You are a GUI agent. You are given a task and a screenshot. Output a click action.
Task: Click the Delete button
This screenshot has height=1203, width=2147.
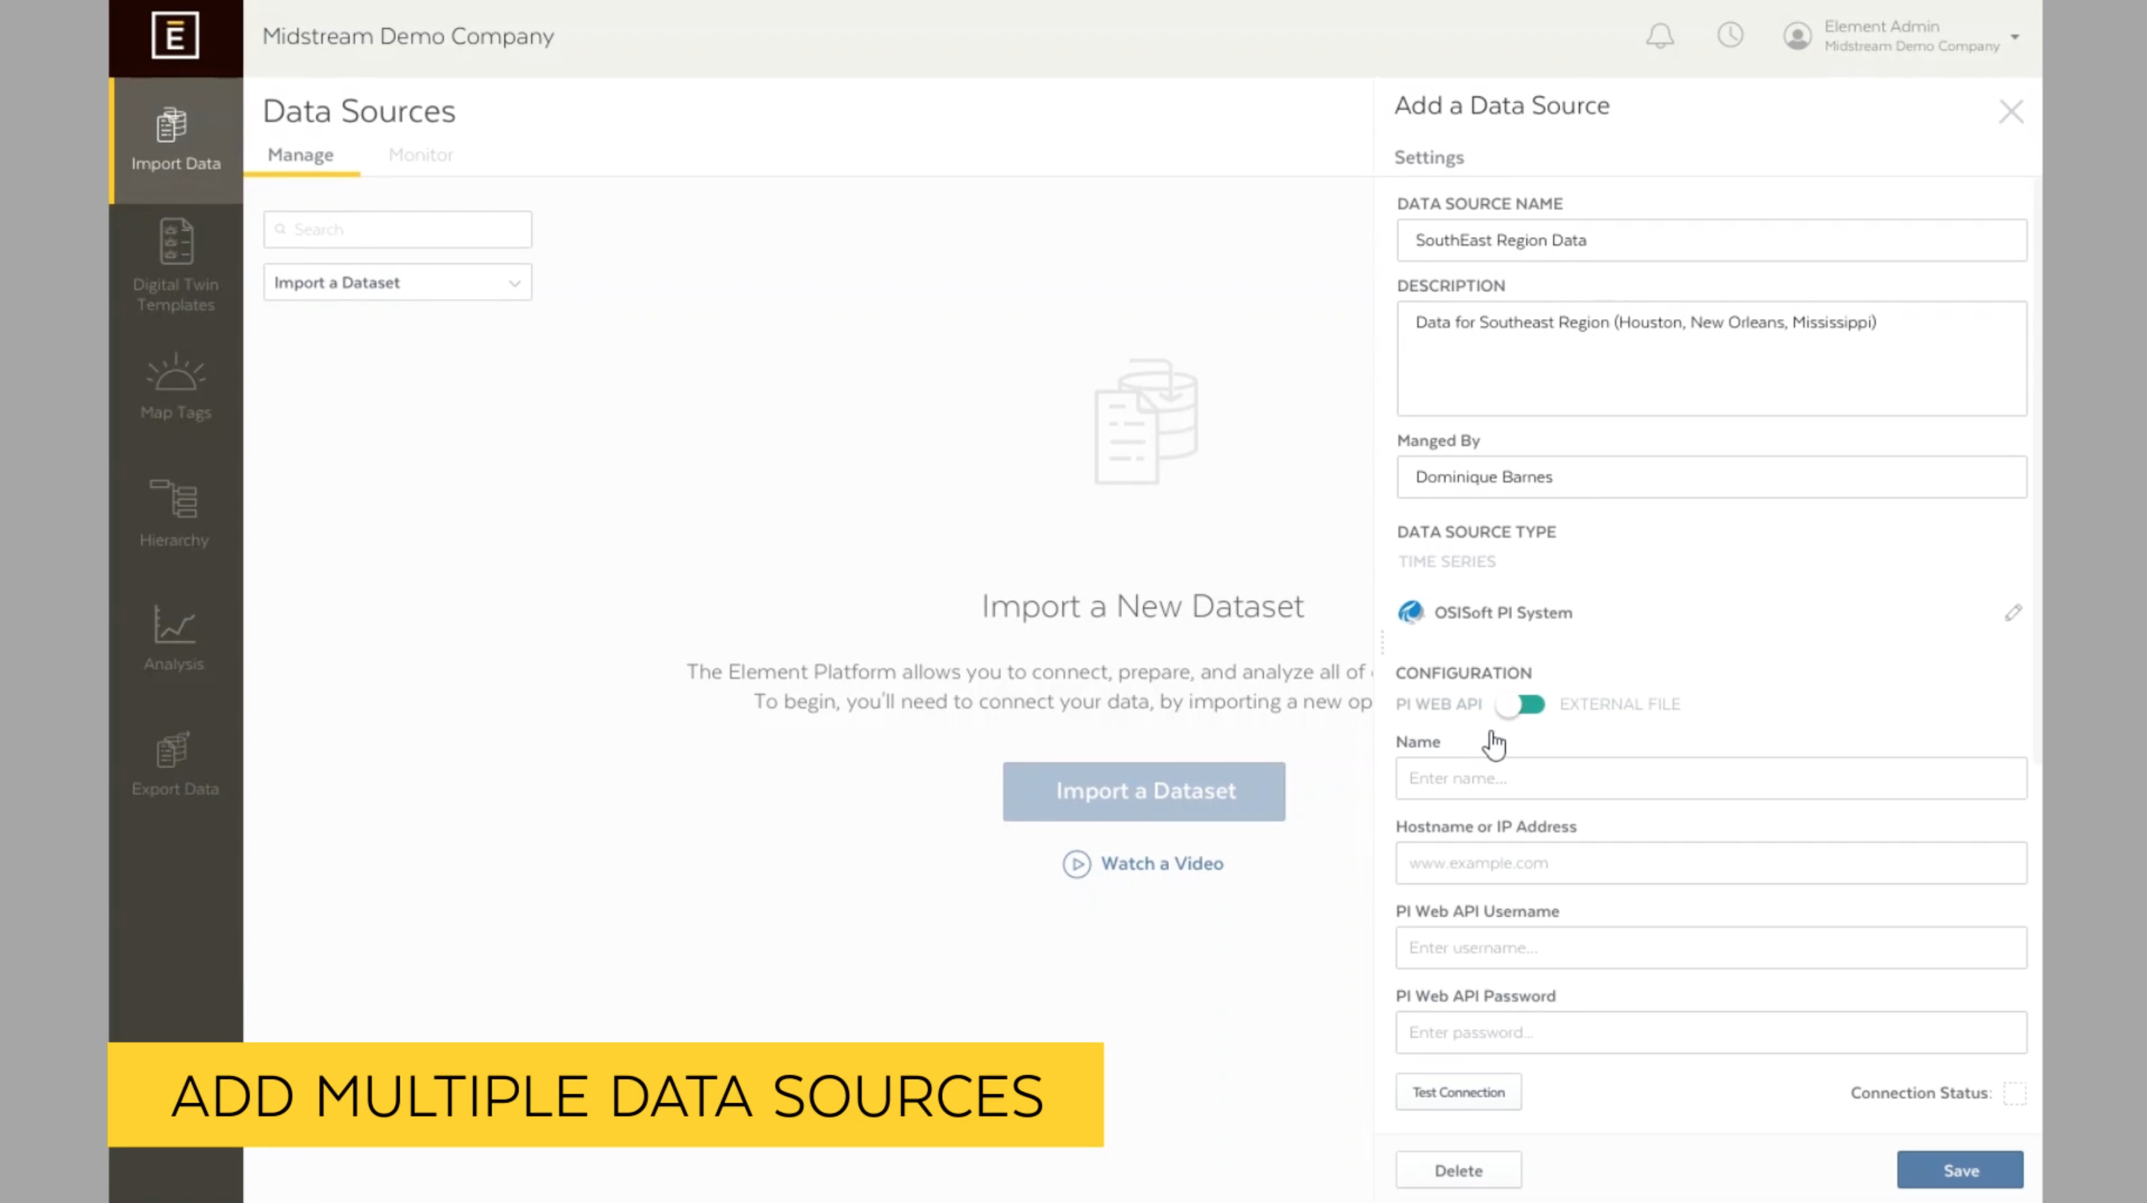(x=1457, y=1170)
